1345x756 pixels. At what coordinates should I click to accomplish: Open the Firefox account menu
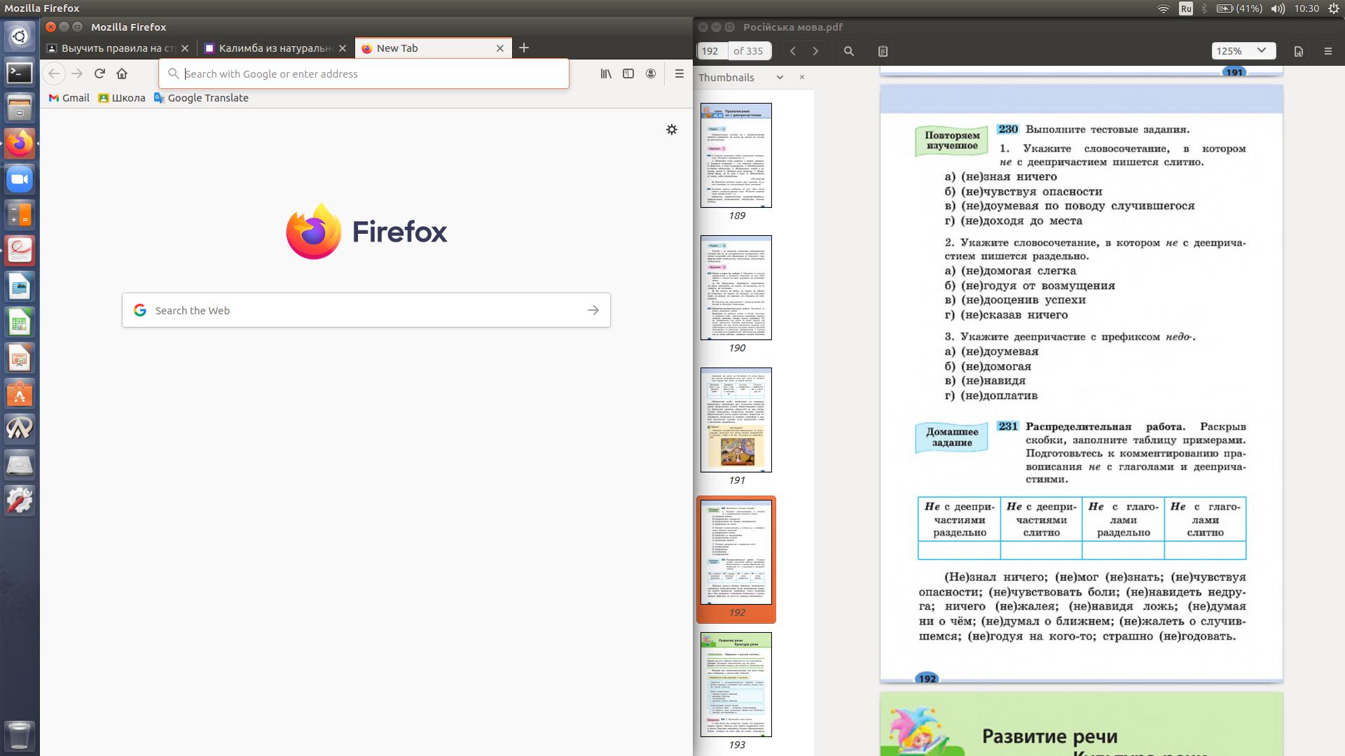pos(651,73)
